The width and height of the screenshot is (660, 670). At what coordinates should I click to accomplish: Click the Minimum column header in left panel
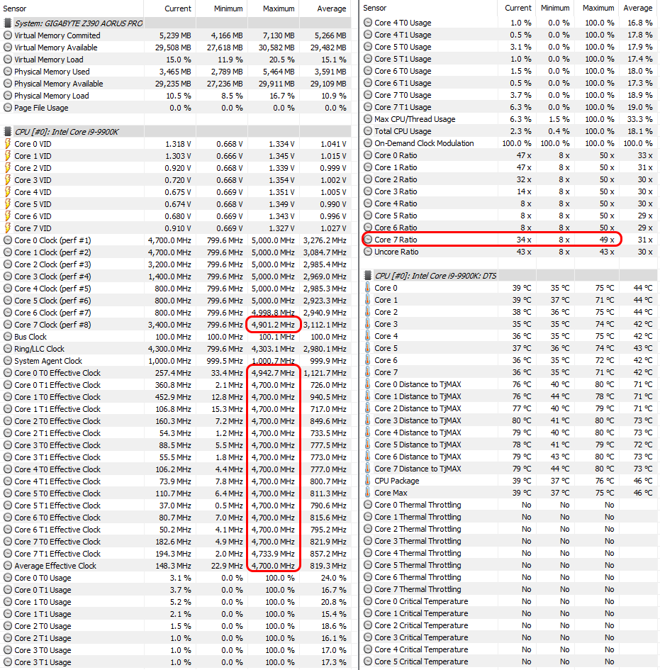pos(221,9)
